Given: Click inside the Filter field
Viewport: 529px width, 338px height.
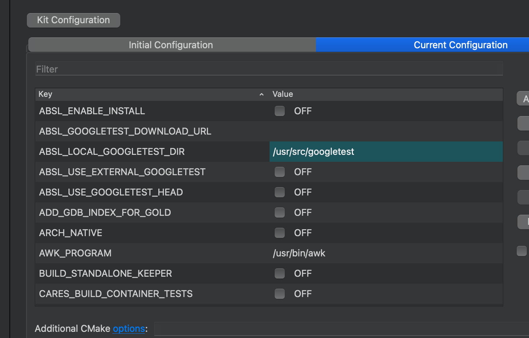Looking at the screenshot, I should pyautogui.click(x=268, y=69).
